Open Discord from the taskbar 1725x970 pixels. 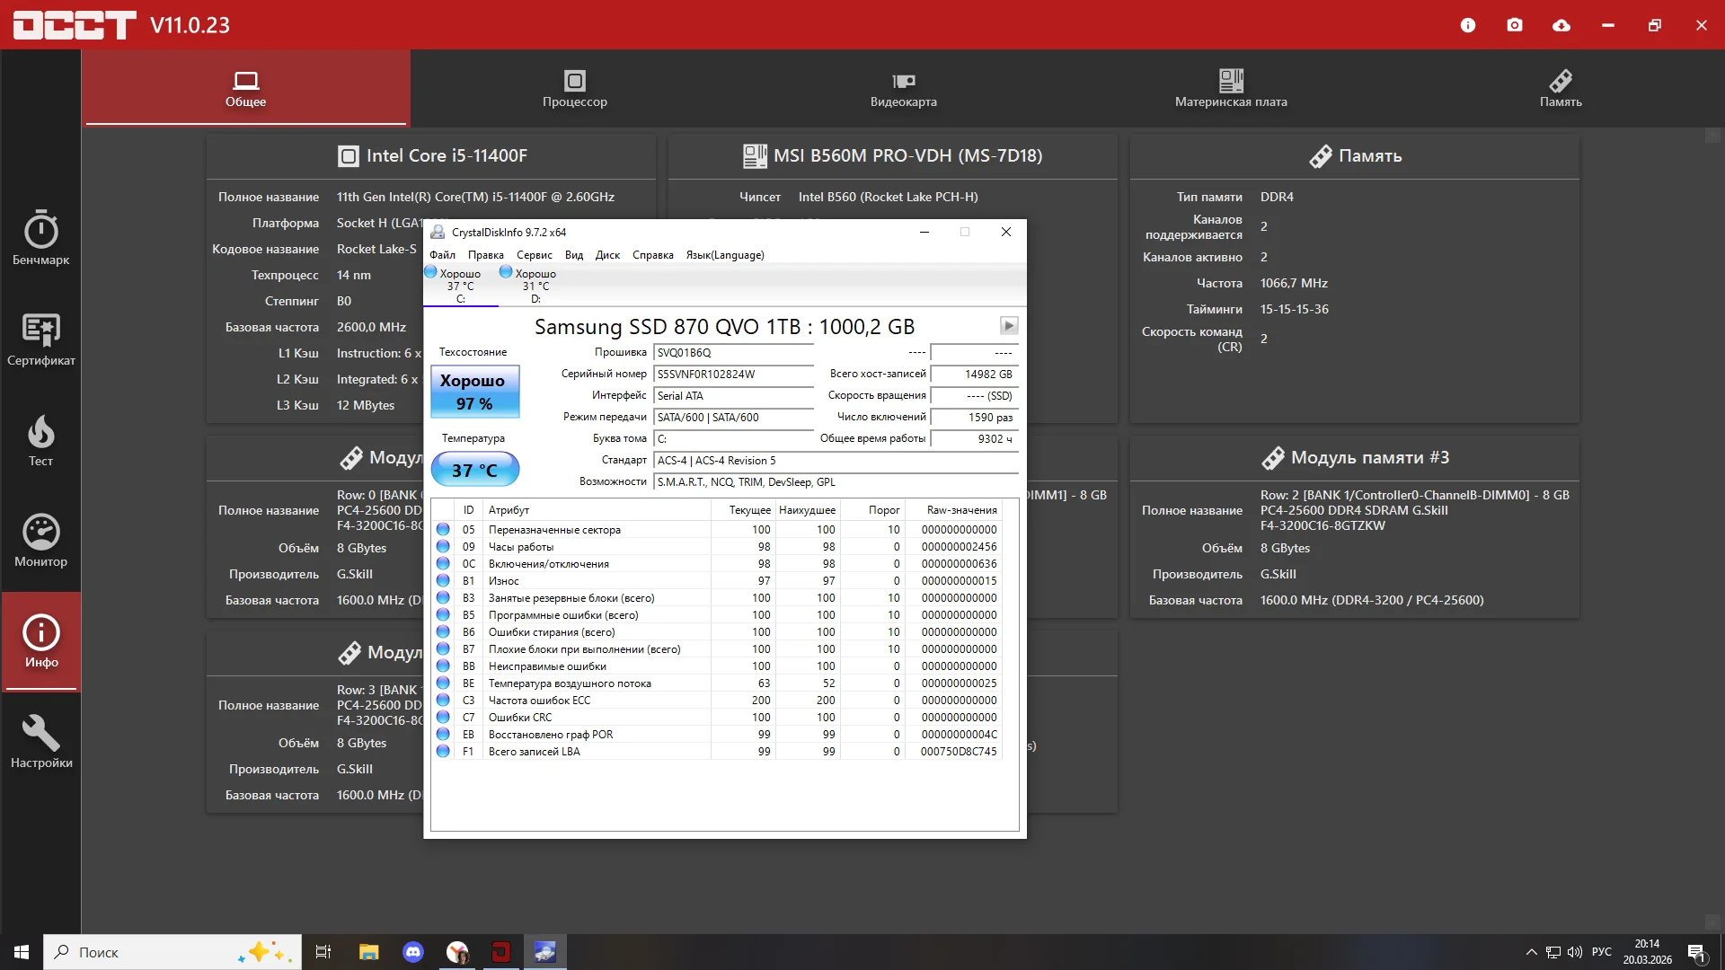coord(413,952)
